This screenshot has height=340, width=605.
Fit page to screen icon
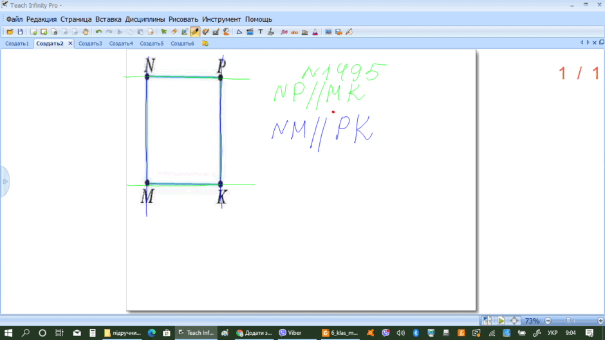514,320
